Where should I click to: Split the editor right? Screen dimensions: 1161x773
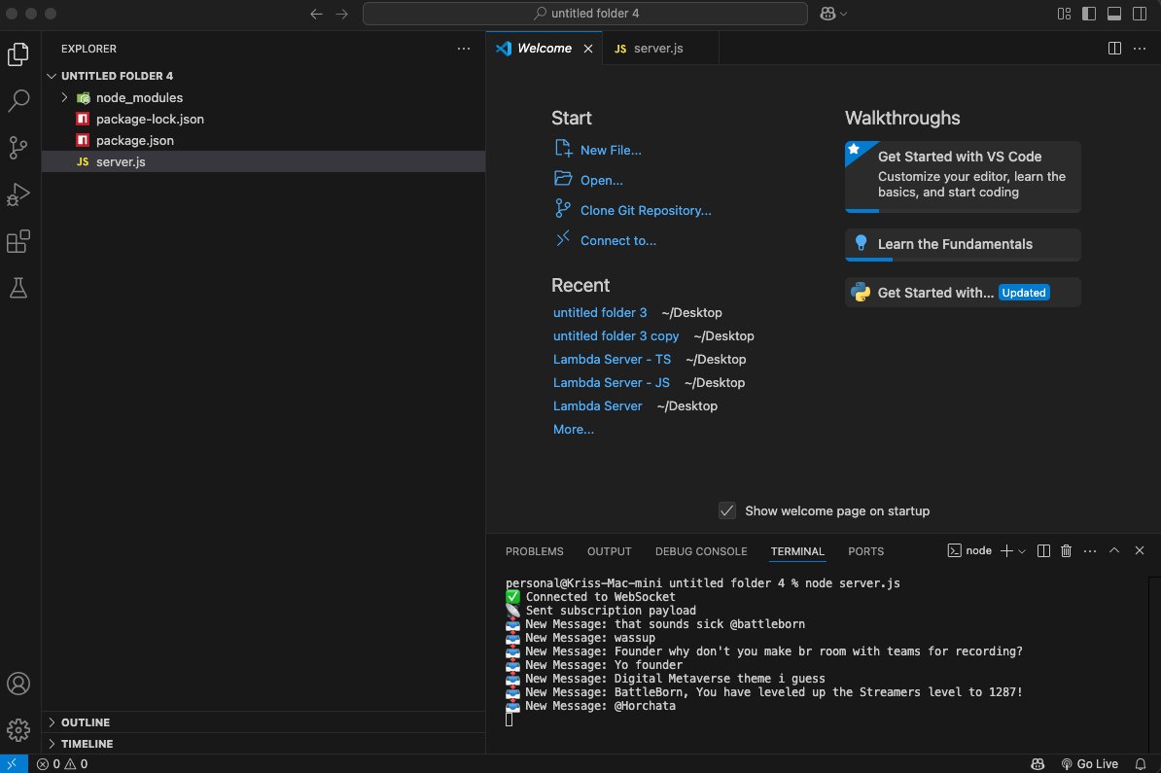click(1114, 48)
